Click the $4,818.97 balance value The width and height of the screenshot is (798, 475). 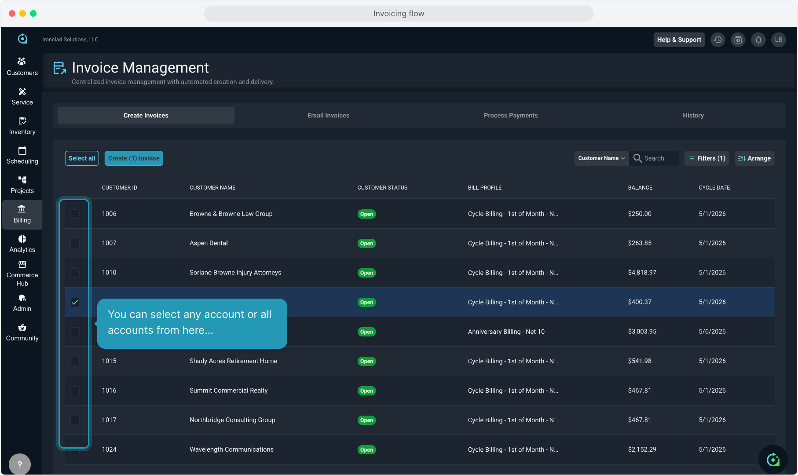click(x=642, y=273)
